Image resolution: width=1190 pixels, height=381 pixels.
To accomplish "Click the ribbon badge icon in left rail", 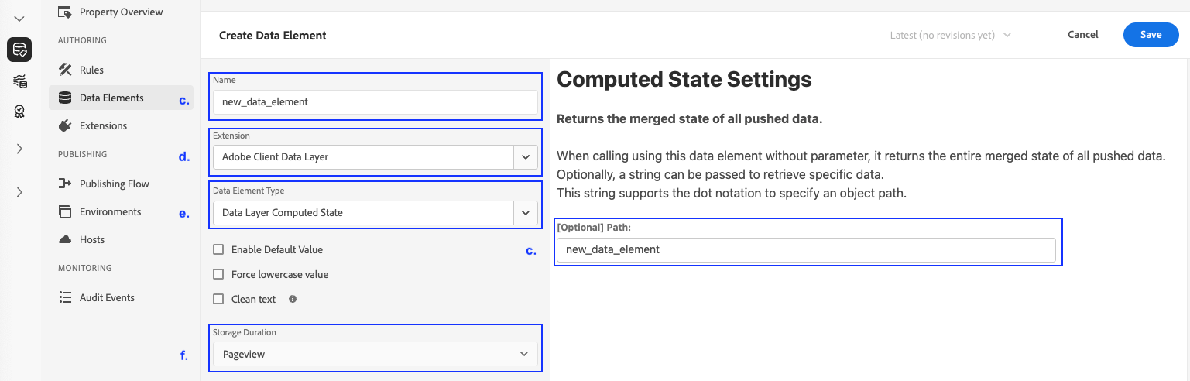I will [19, 112].
